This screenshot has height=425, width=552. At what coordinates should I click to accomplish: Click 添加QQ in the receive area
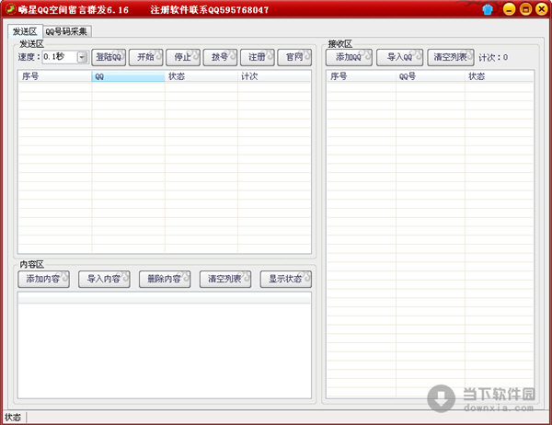click(350, 57)
